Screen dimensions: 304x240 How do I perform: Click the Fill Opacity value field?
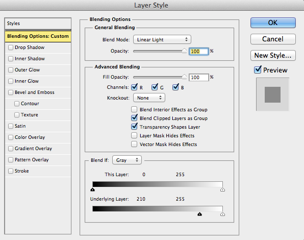pyautogui.click(x=199, y=78)
